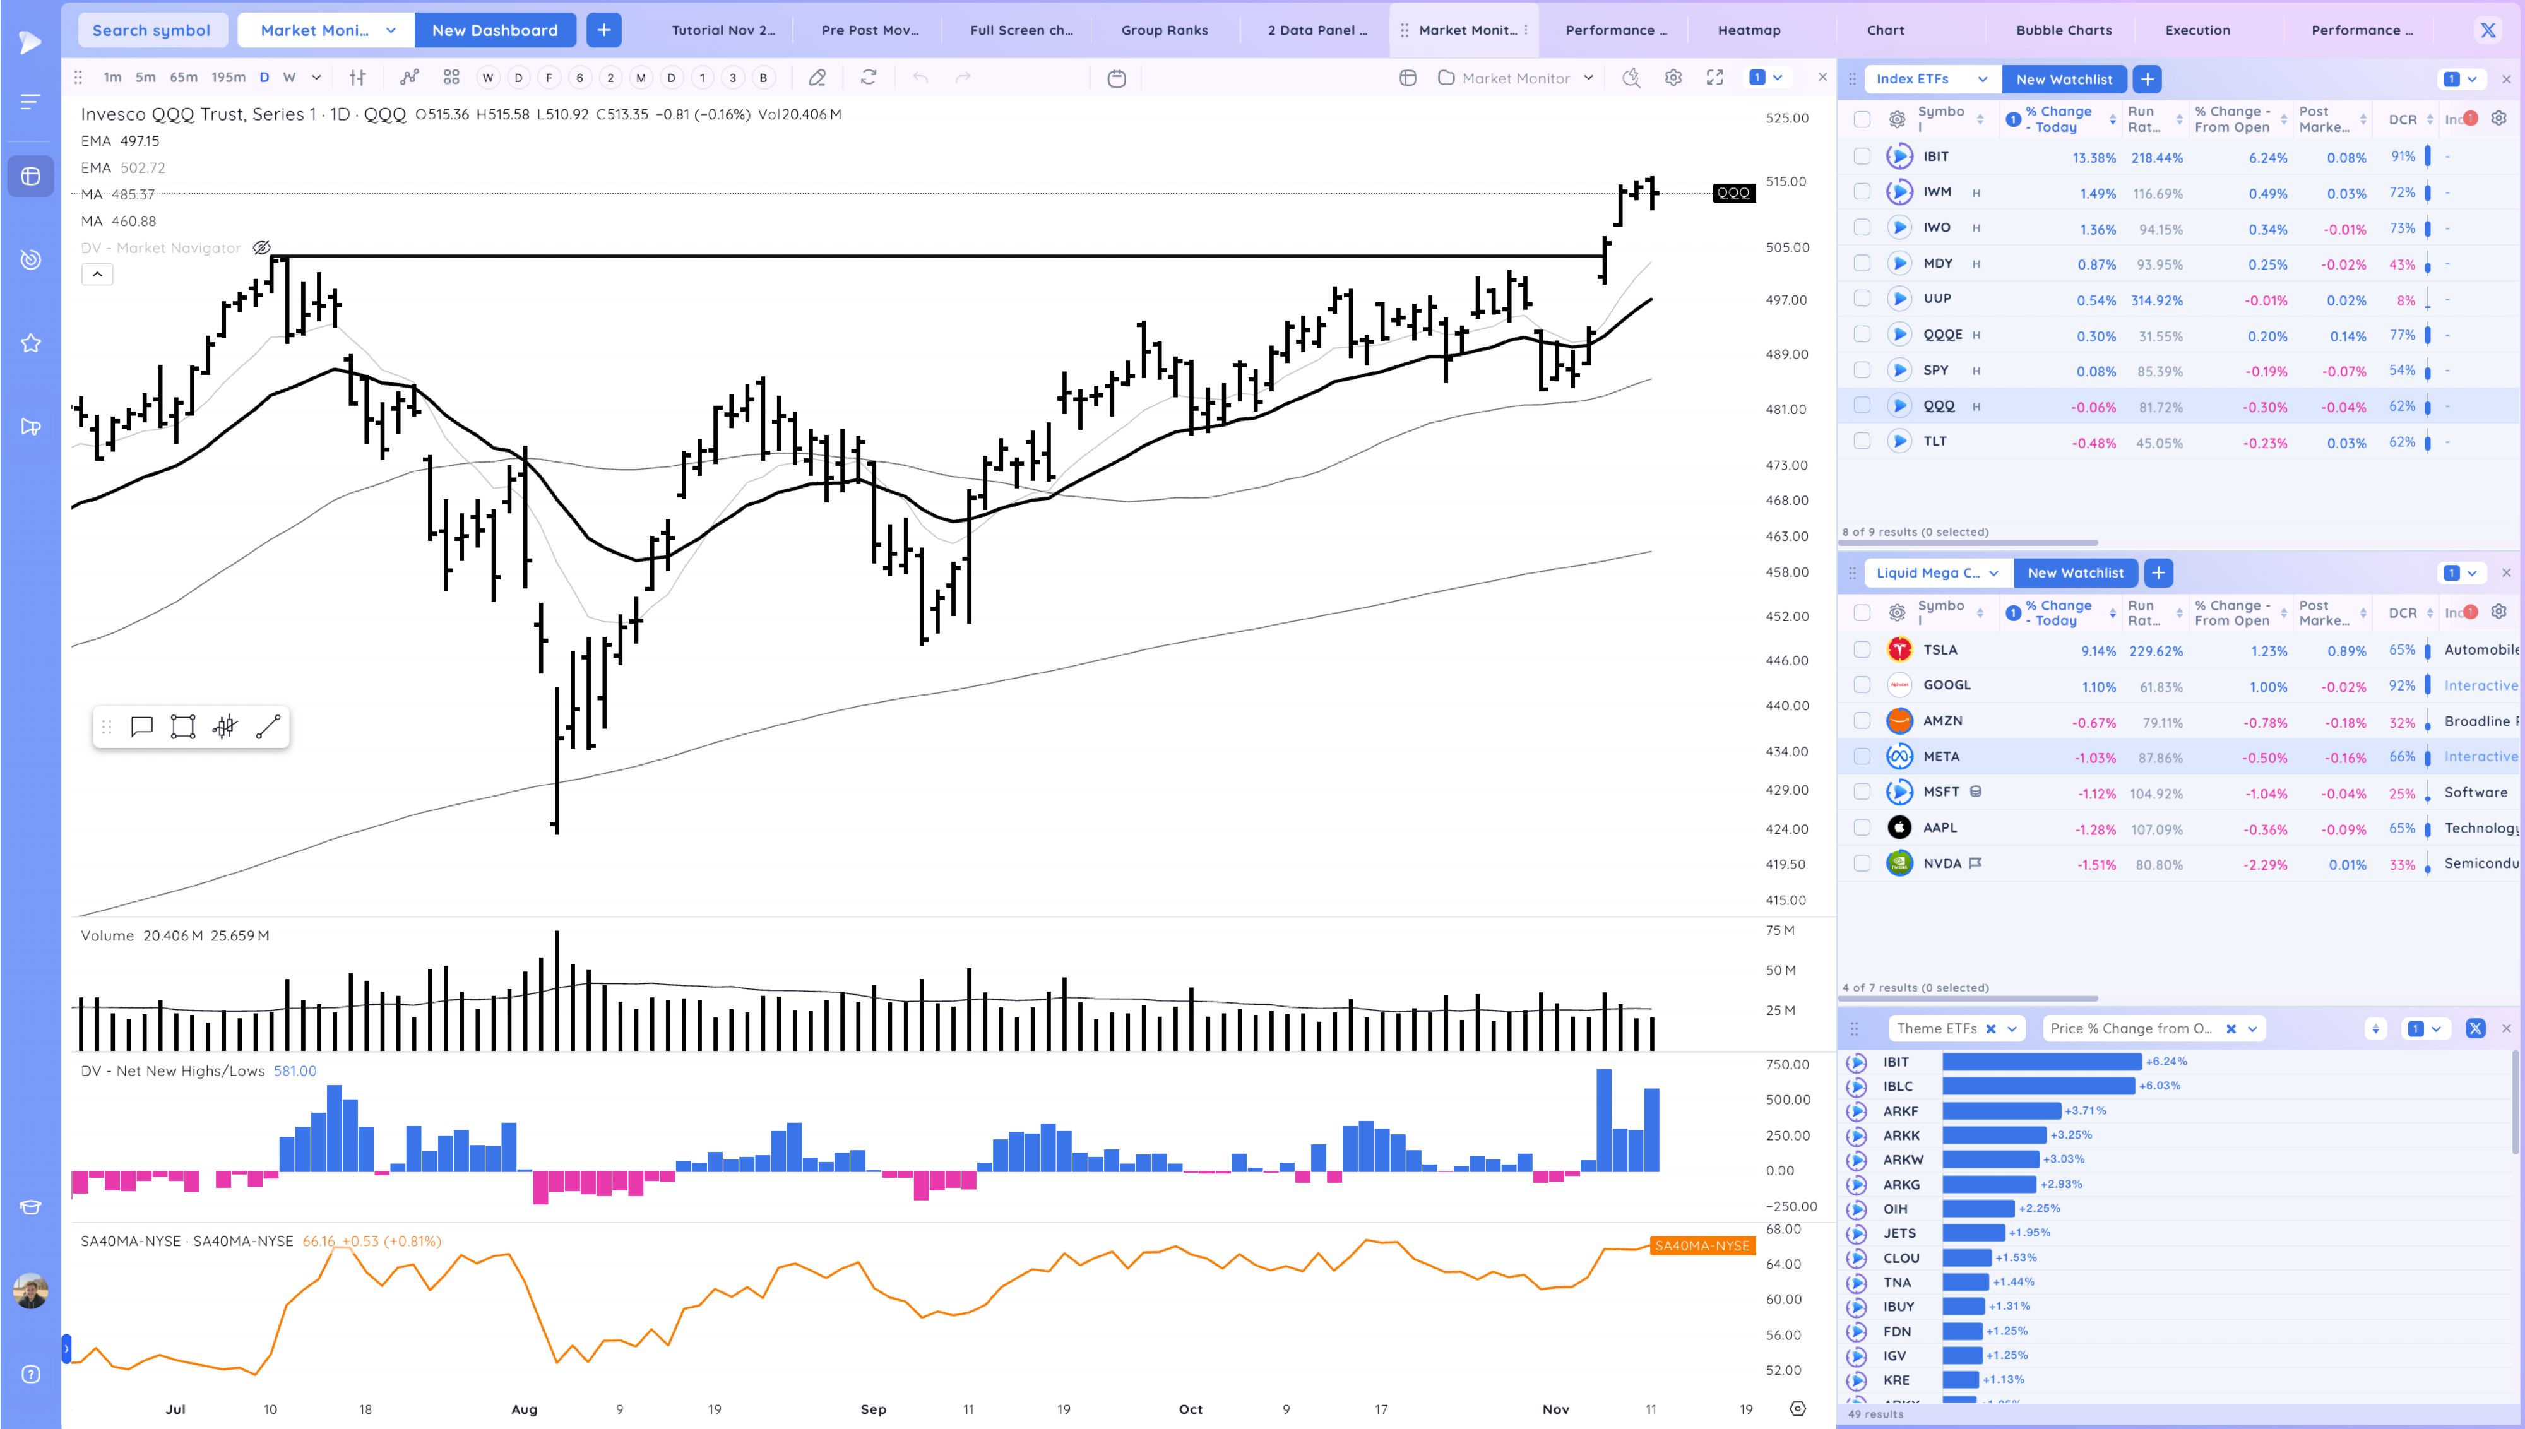Select the trend line drawing tool
Image resolution: width=2525 pixels, height=1429 pixels.
tap(268, 727)
